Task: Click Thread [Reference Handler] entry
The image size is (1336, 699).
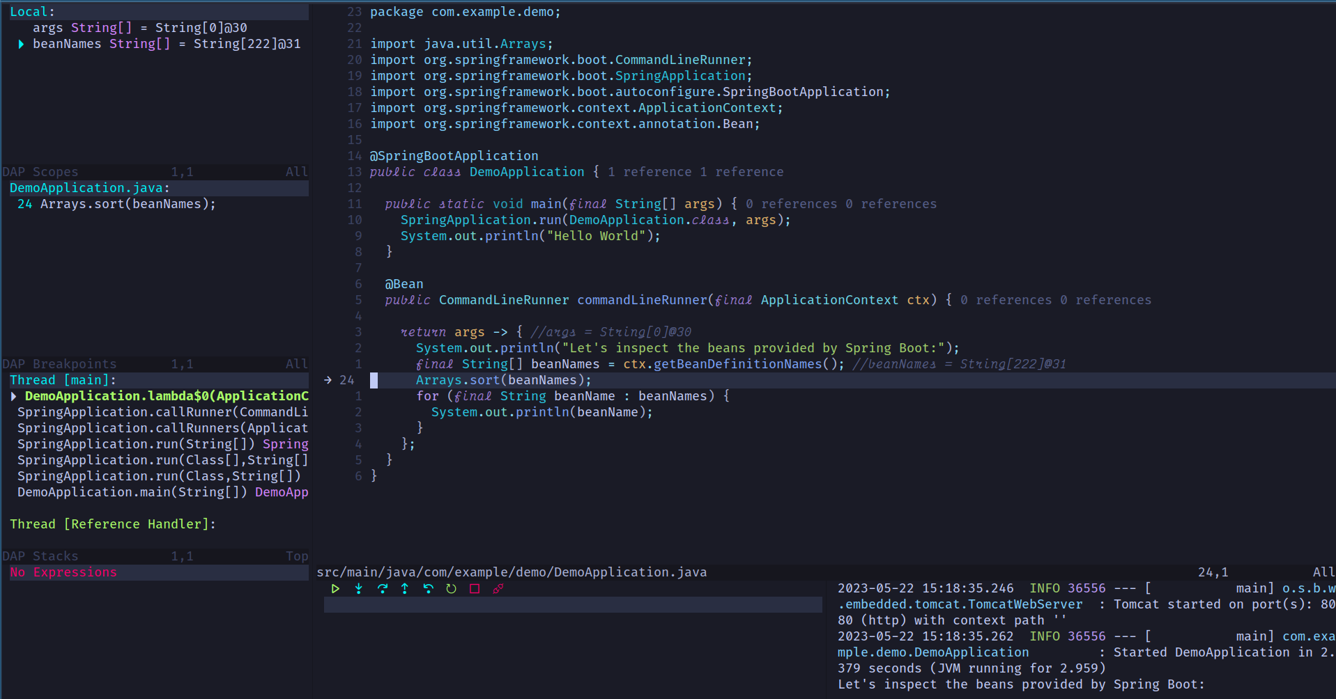Action: (112, 524)
